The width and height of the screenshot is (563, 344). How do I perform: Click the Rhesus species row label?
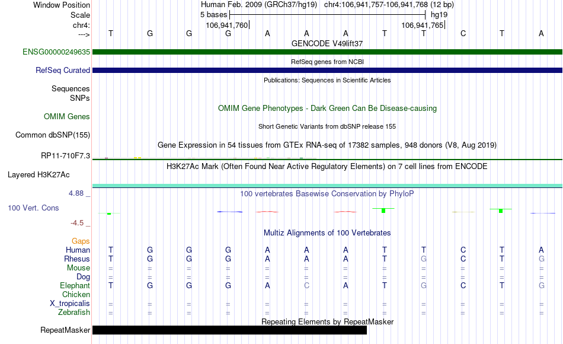(77, 259)
